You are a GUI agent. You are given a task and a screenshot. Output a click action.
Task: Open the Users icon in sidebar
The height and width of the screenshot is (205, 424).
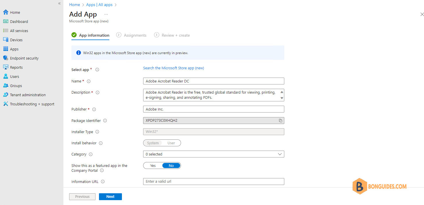tap(5, 76)
